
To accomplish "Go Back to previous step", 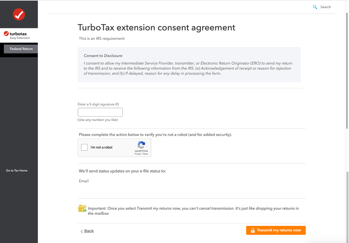I will 87,231.
